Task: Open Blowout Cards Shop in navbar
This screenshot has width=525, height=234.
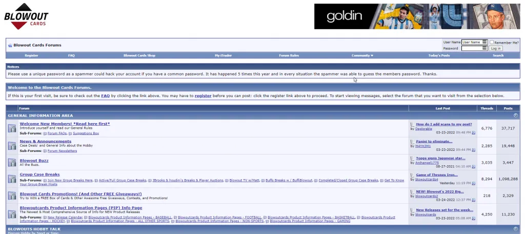Action: coord(139,55)
